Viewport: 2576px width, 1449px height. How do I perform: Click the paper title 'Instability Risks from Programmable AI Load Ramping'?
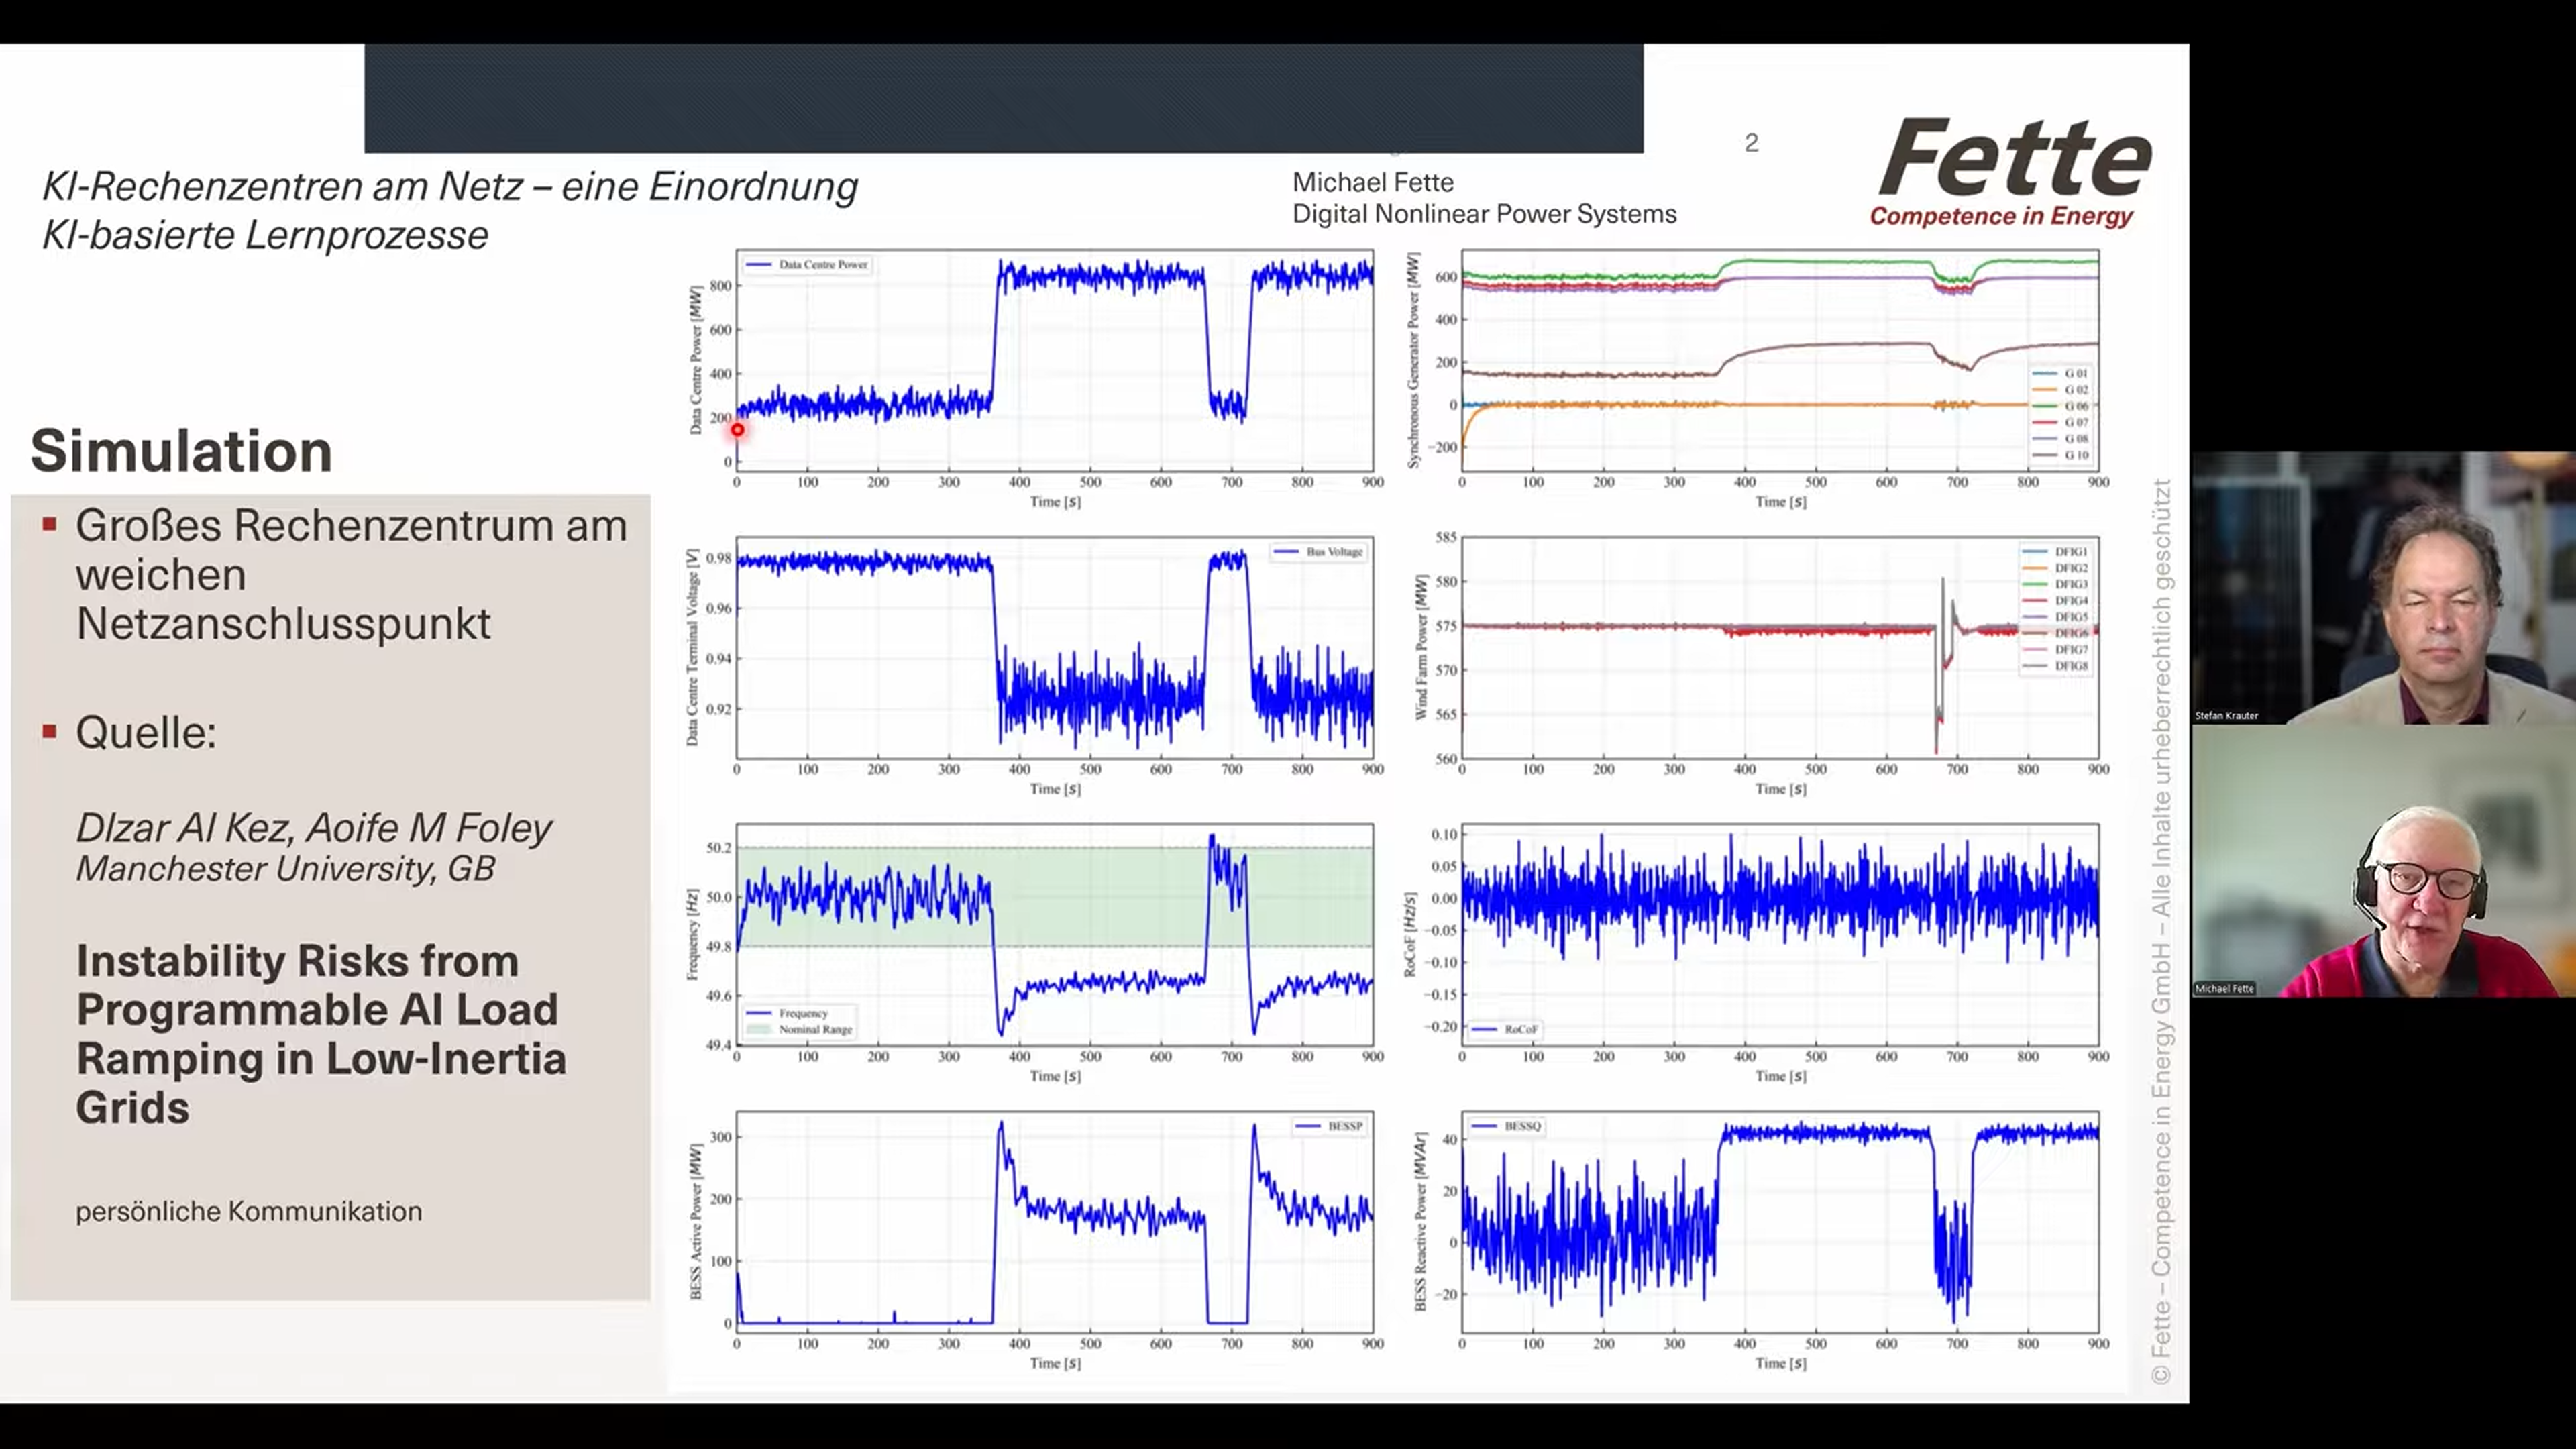(321, 1034)
